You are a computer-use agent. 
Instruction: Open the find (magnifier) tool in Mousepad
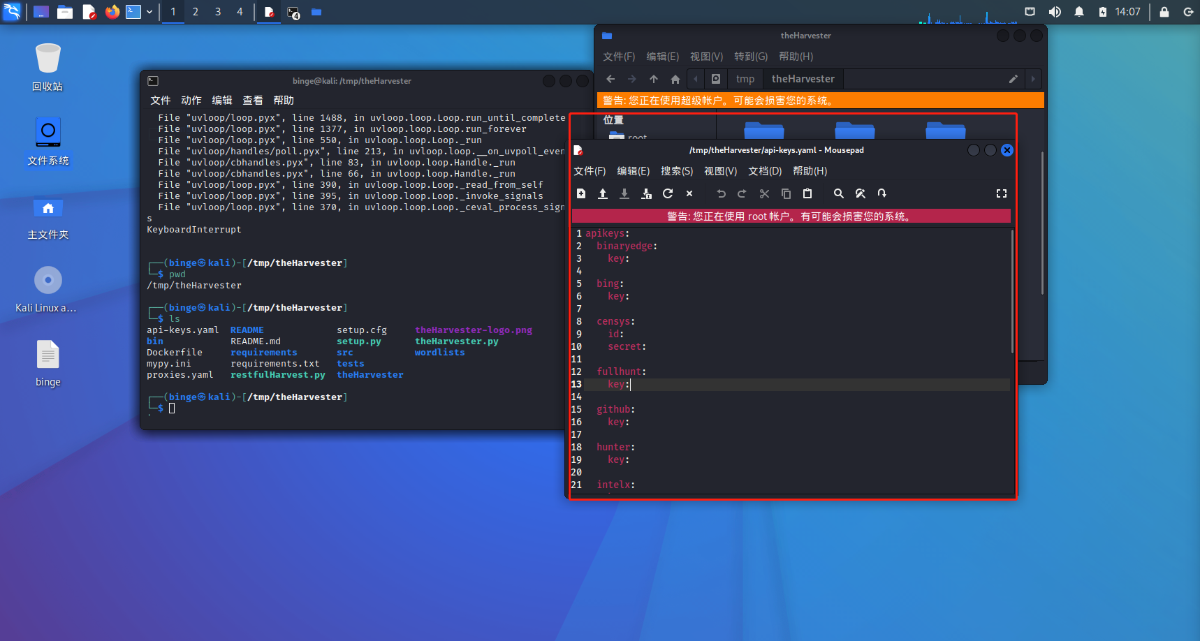pyautogui.click(x=839, y=193)
